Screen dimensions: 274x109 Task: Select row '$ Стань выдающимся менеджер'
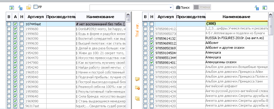(x=66, y=101)
